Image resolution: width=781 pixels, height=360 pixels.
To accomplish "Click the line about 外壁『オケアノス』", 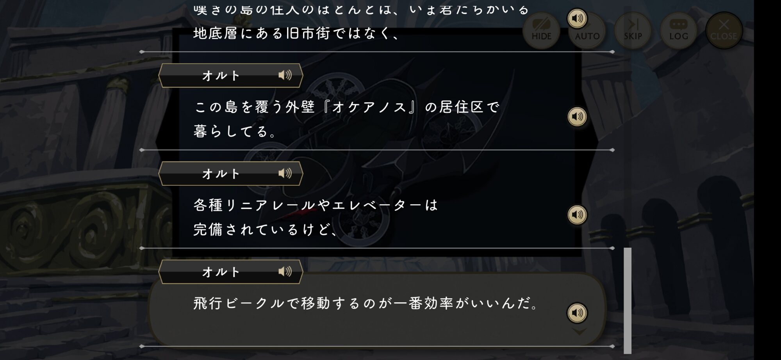I will pos(347,119).
